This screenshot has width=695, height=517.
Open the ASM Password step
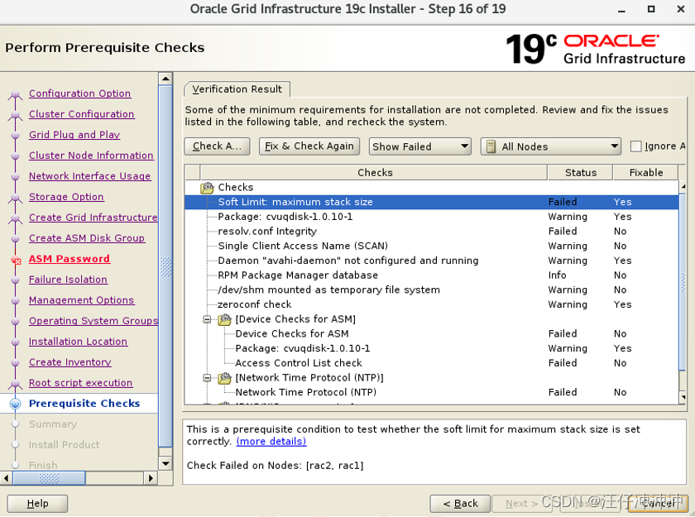(69, 259)
